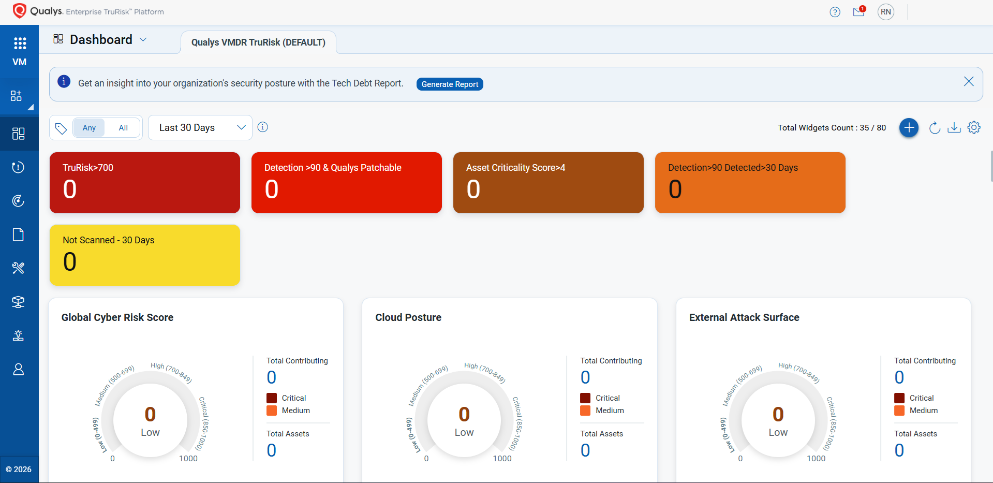Open the notifications mail icon
Viewport: 993px width, 483px height.
pos(859,12)
